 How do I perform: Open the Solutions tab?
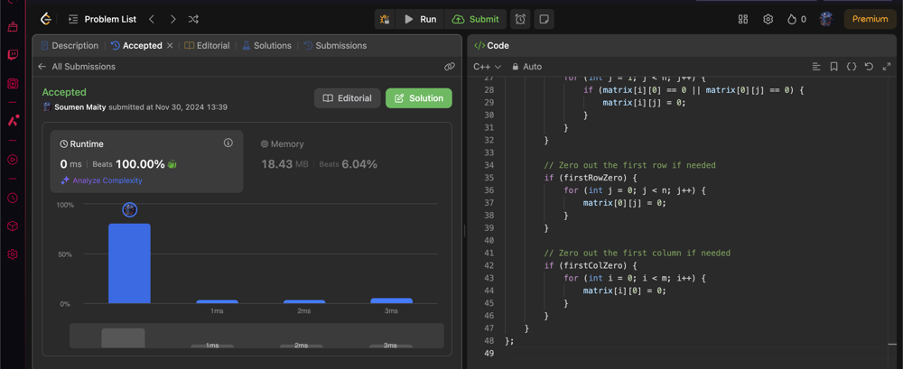(266, 45)
